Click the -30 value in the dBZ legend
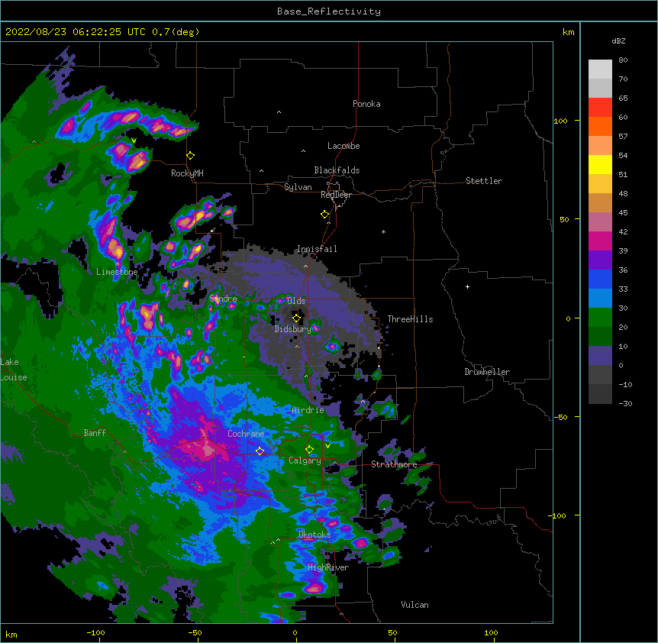Viewport: 658px width, 643px height. (x=625, y=403)
